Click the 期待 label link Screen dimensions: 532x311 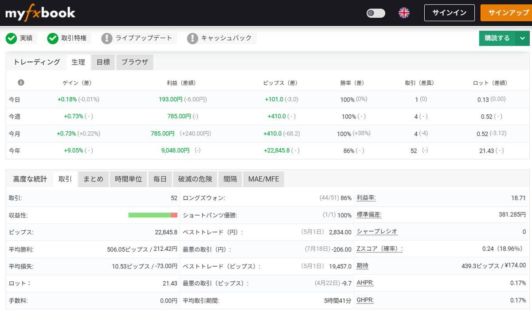pos(363,265)
